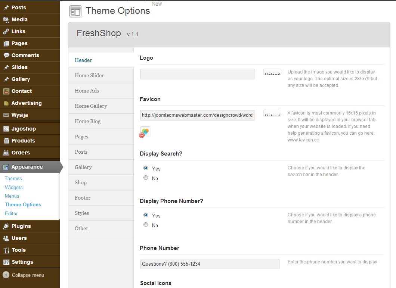
Task: Click the Posts pushpin icon
Action: tap(6, 7)
